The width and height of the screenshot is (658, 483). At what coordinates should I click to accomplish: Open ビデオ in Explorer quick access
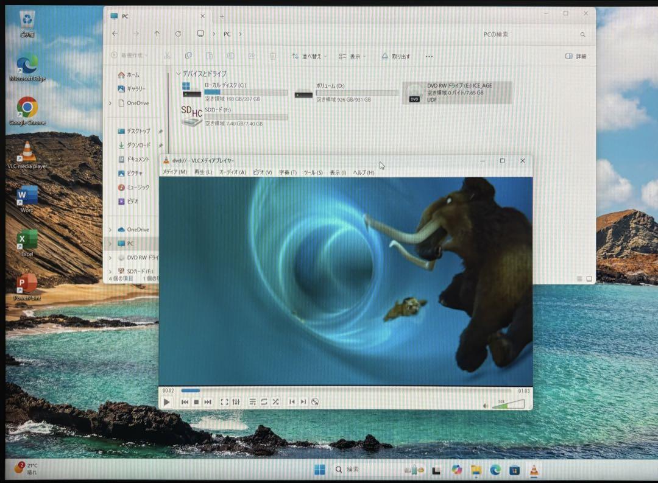(x=129, y=202)
